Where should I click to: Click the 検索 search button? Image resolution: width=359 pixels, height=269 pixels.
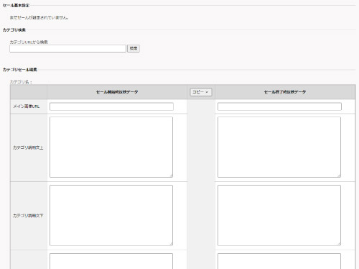point(134,48)
